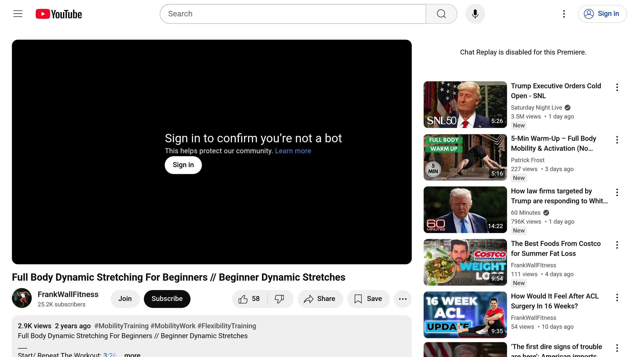Open options menu for law firms video
635x357 pixels.
click(617, 192)
